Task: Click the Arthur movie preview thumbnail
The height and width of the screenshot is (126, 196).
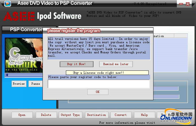Action: [24, 55]
